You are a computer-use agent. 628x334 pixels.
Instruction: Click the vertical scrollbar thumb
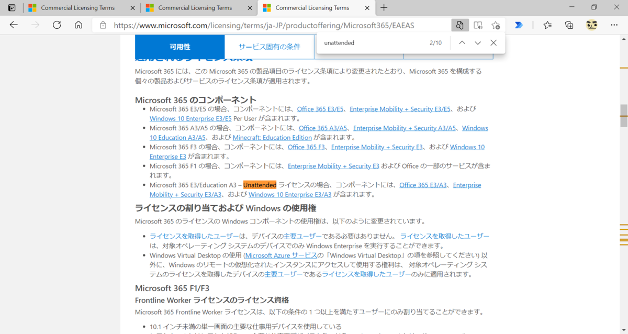[x=623, y=116]
